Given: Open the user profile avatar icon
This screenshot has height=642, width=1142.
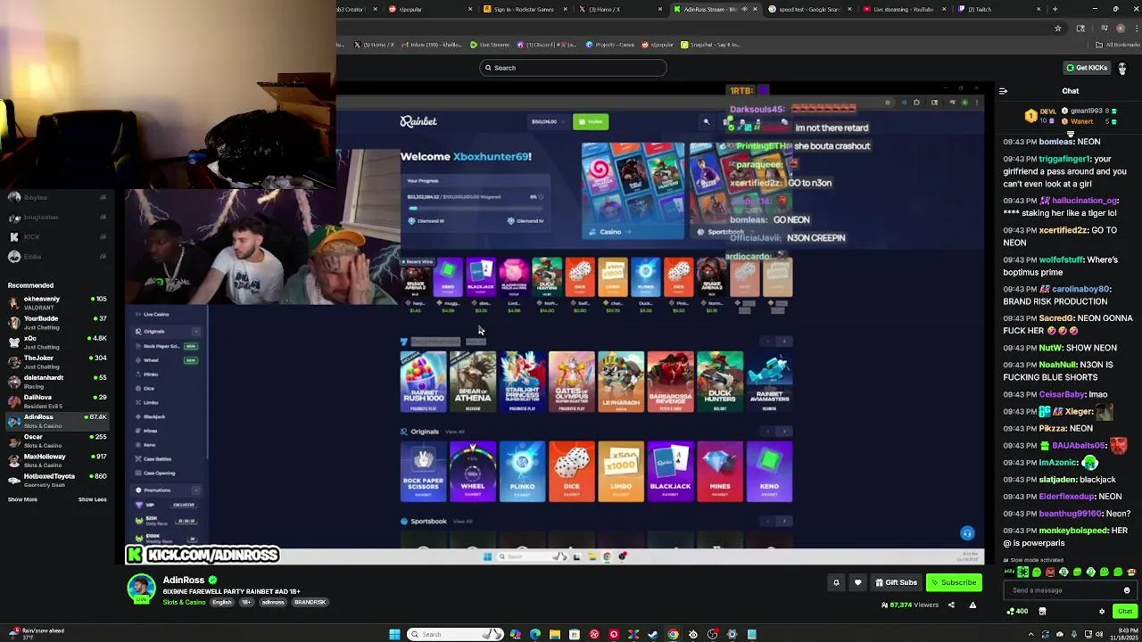Looking at the screenshot, I should 1122,68.
